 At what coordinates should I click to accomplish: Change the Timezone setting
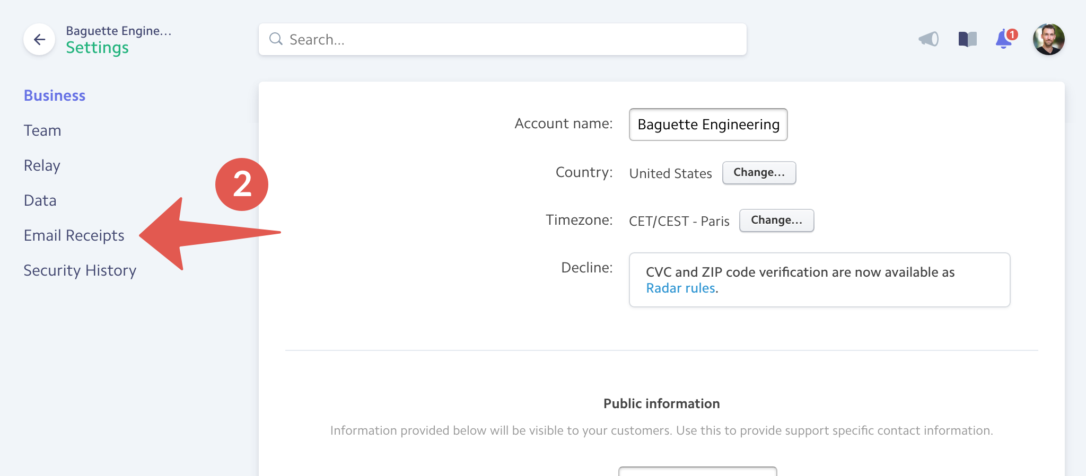[776, 221]
